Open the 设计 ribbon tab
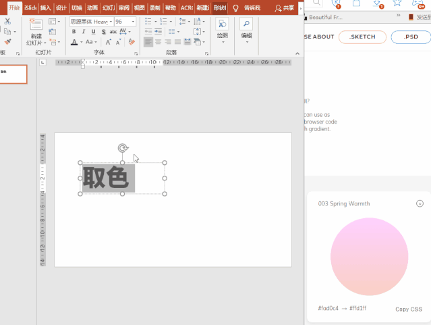 (61, 8)
